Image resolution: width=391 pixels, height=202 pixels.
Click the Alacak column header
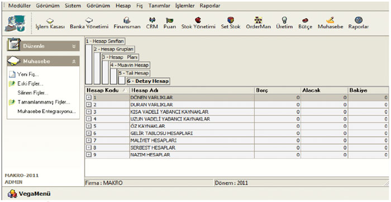tap(324, 91)
